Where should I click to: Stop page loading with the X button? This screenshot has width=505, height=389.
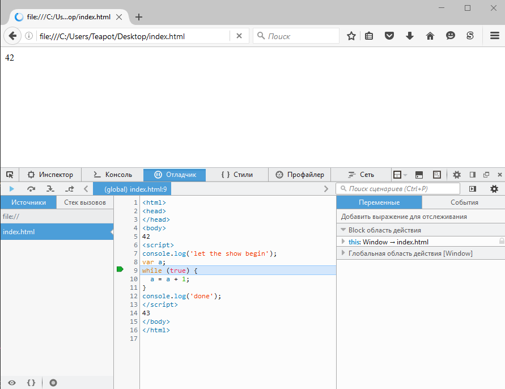[239, 36]
